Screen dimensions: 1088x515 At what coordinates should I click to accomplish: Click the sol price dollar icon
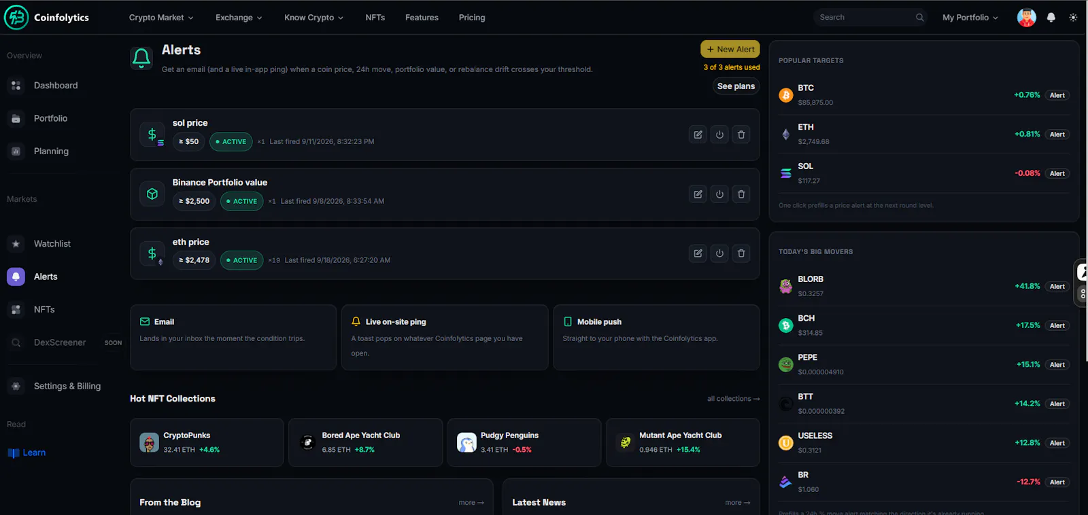click(x=152, y=135)
